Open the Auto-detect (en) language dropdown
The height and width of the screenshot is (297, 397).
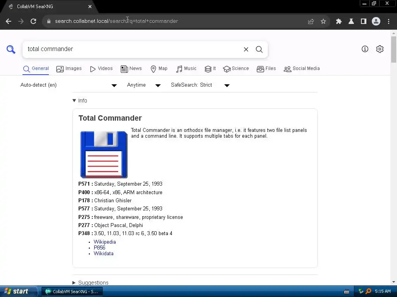[68, 85]
